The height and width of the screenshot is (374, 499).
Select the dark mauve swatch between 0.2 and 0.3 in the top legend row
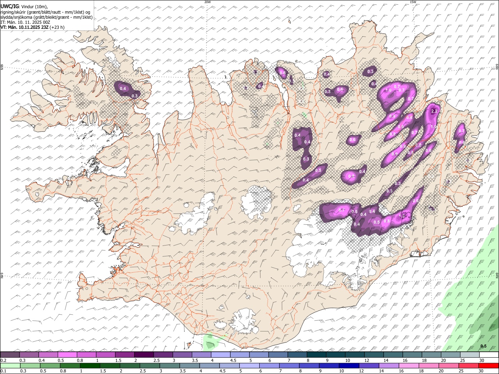pos(10,355)
